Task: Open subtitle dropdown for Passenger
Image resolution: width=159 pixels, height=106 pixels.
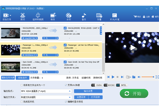Action: pos(57,55)
